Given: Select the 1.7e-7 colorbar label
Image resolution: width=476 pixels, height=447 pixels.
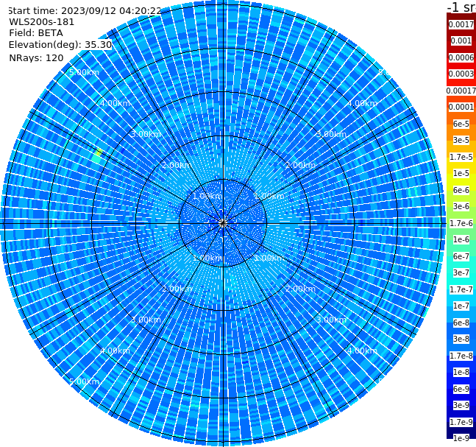Looking at the screenshot, I should (x=461, y=289).
